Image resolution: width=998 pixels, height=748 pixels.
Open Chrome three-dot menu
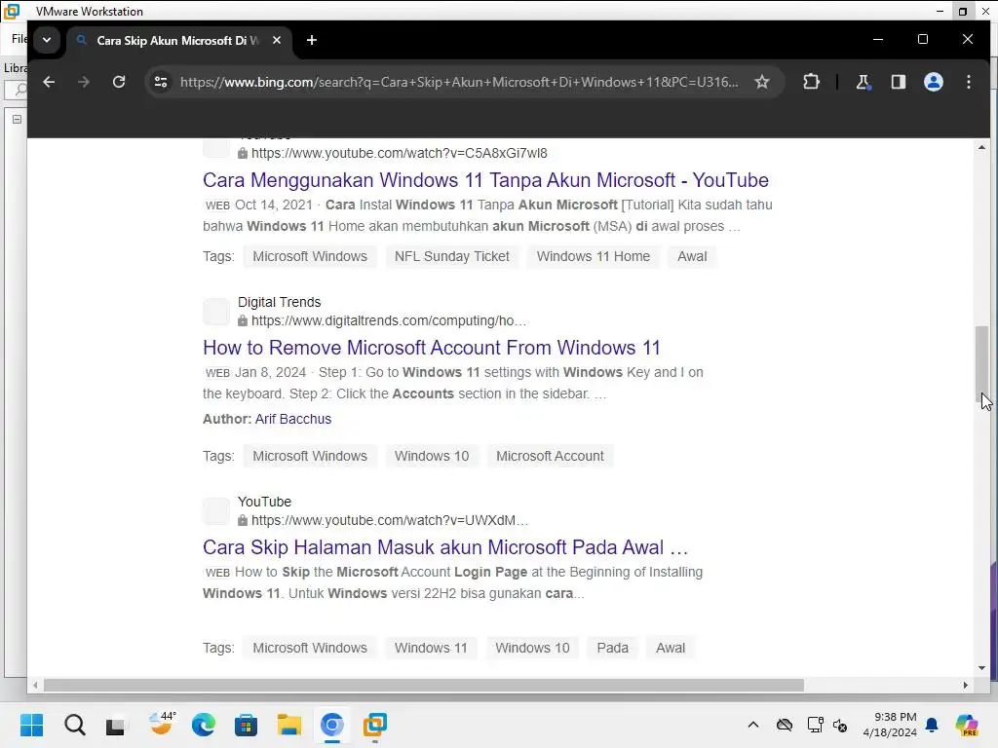point(969,82)
